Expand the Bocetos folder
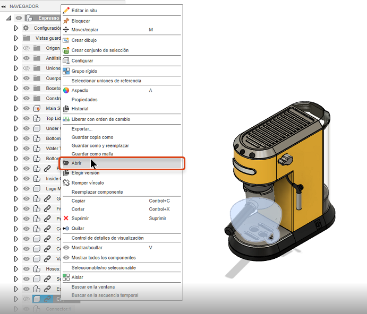367x314 pixels. (16, 88)
